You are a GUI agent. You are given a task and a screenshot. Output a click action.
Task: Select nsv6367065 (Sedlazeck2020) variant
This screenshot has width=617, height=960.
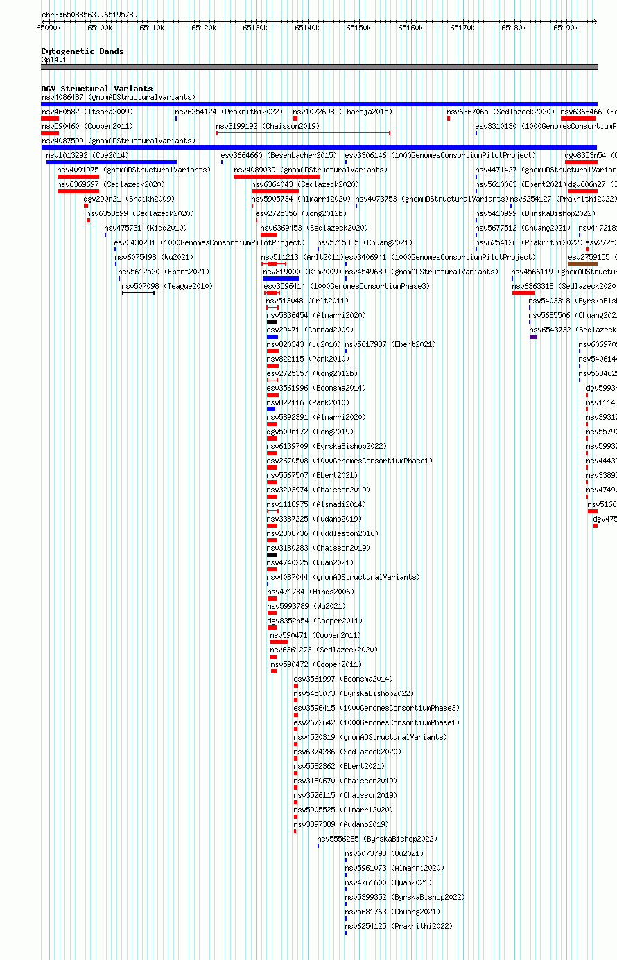501,112
